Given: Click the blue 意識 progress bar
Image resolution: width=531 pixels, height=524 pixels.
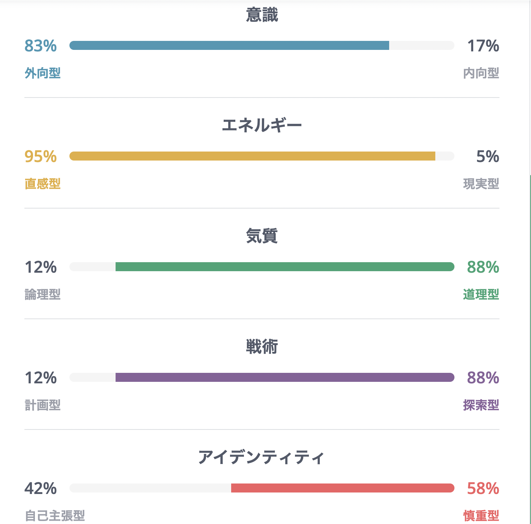Looking at the screenshot, I should (229, 45).
